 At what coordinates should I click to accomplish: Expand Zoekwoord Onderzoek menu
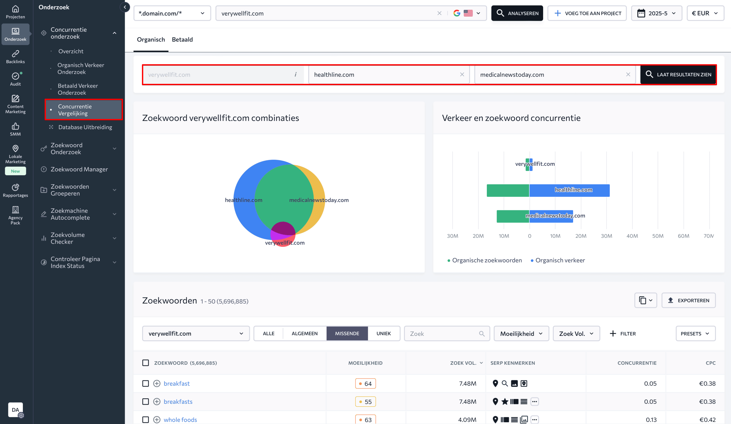(79, 148)
